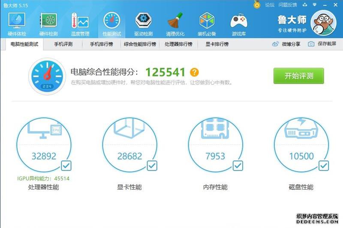Click the Weibo logo icon
The image size is (343, 228).
click(275, 44)
